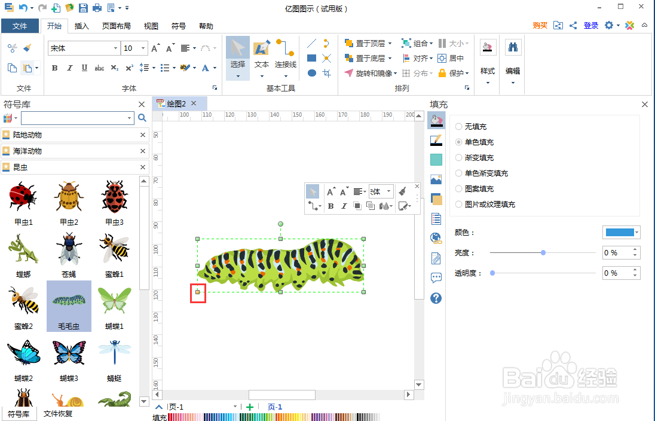This screenshot has width=655, height=421.
Task: Increase the brightness percent stepper
Action: 635,249
